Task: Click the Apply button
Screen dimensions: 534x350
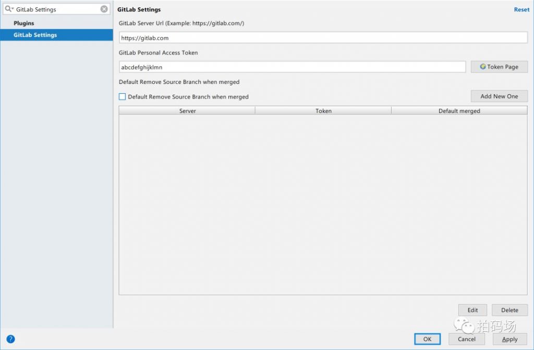Action: click(510, 339)
